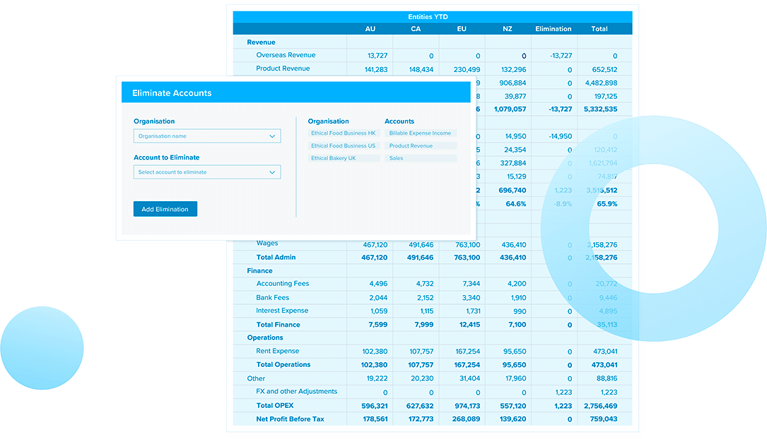The width and height of the screenshot is (767, 439).
Task: Click the NZ column header
Action: tap(507, 29)
